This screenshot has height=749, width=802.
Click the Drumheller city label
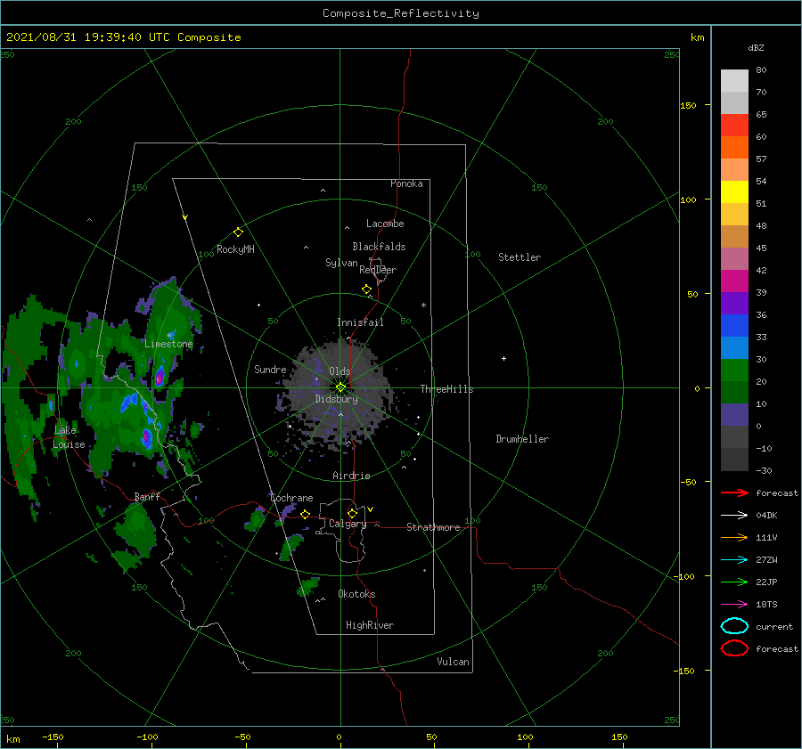tap(522, 439)
